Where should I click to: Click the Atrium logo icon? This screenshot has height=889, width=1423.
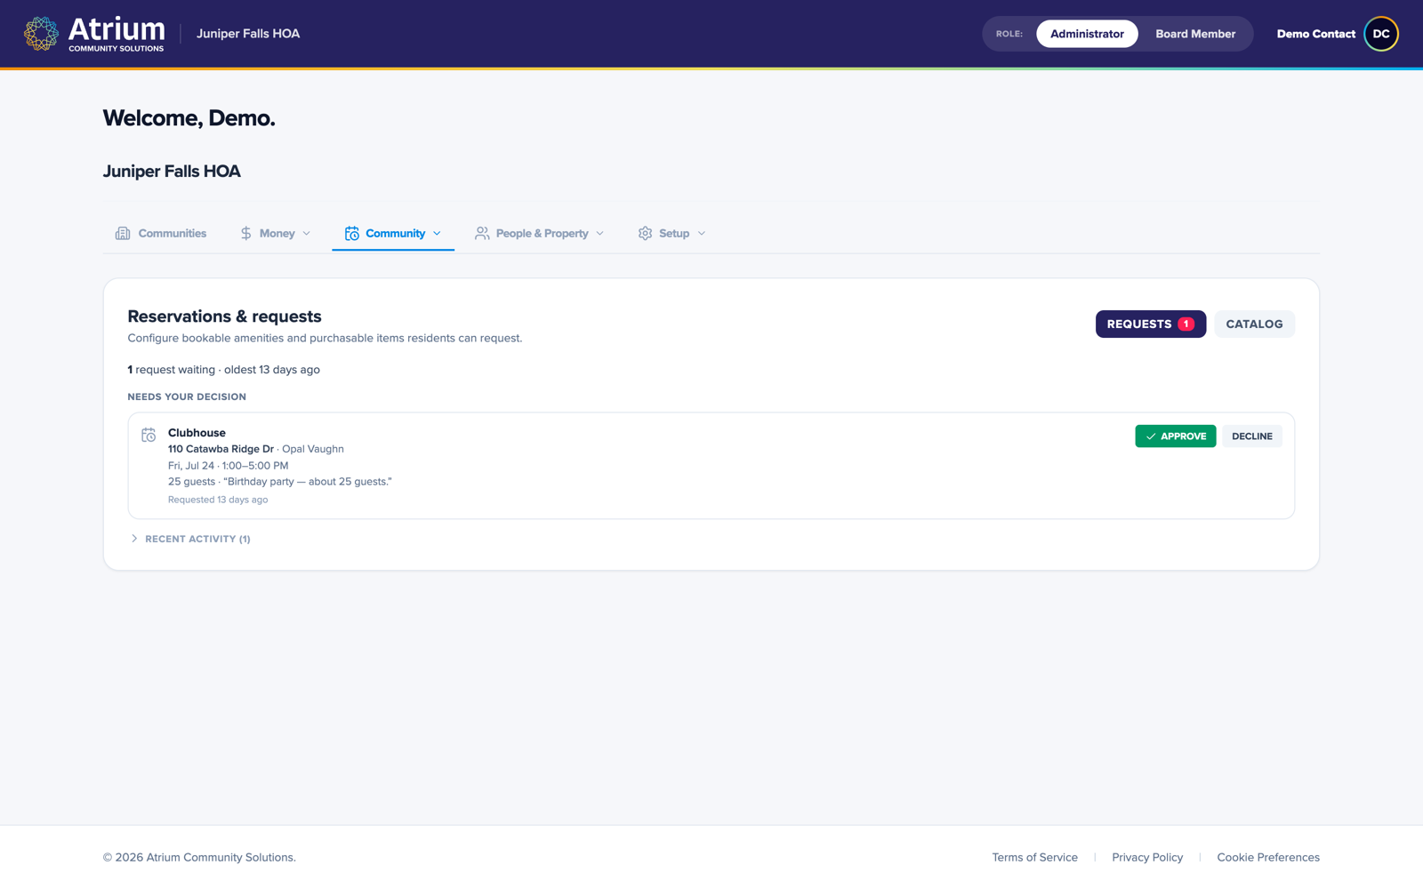41,34
